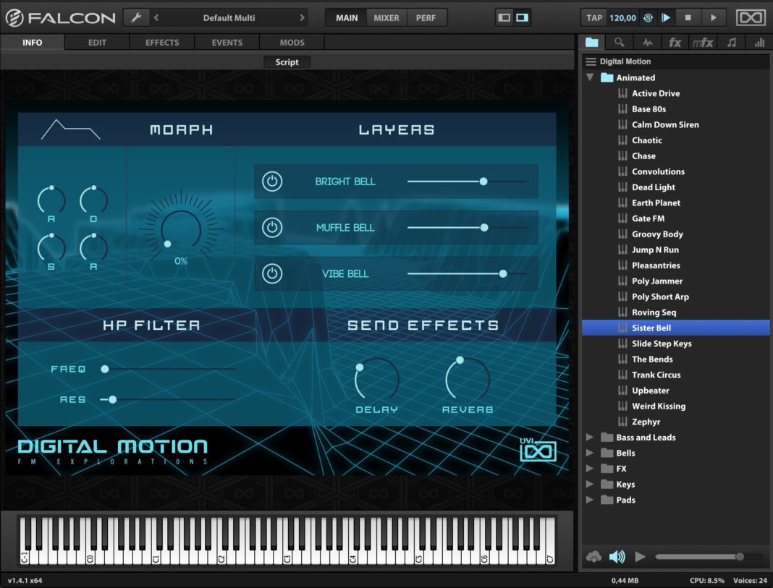Click the Script button
The height and width of the screenshot is (588, 773).
tap(287, 61)
